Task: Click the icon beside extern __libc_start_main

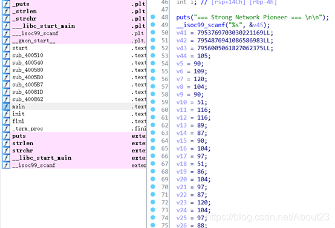Action: tap(7, 158)
